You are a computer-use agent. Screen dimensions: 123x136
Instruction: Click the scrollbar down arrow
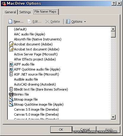(113, 117)
